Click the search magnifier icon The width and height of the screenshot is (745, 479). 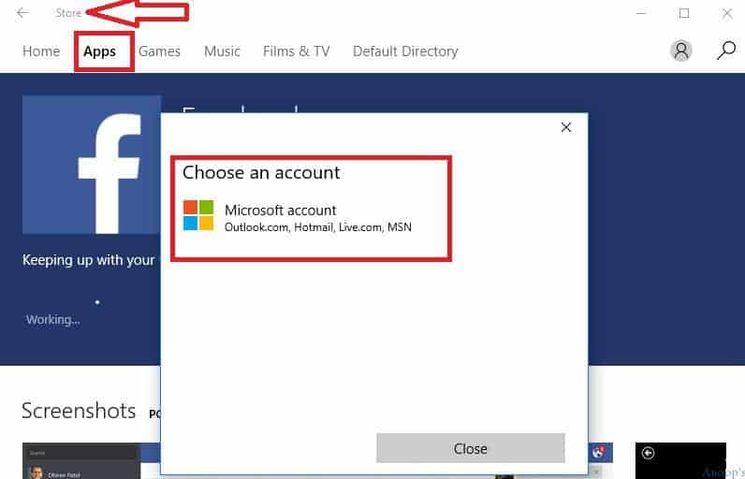coord(726,51)
